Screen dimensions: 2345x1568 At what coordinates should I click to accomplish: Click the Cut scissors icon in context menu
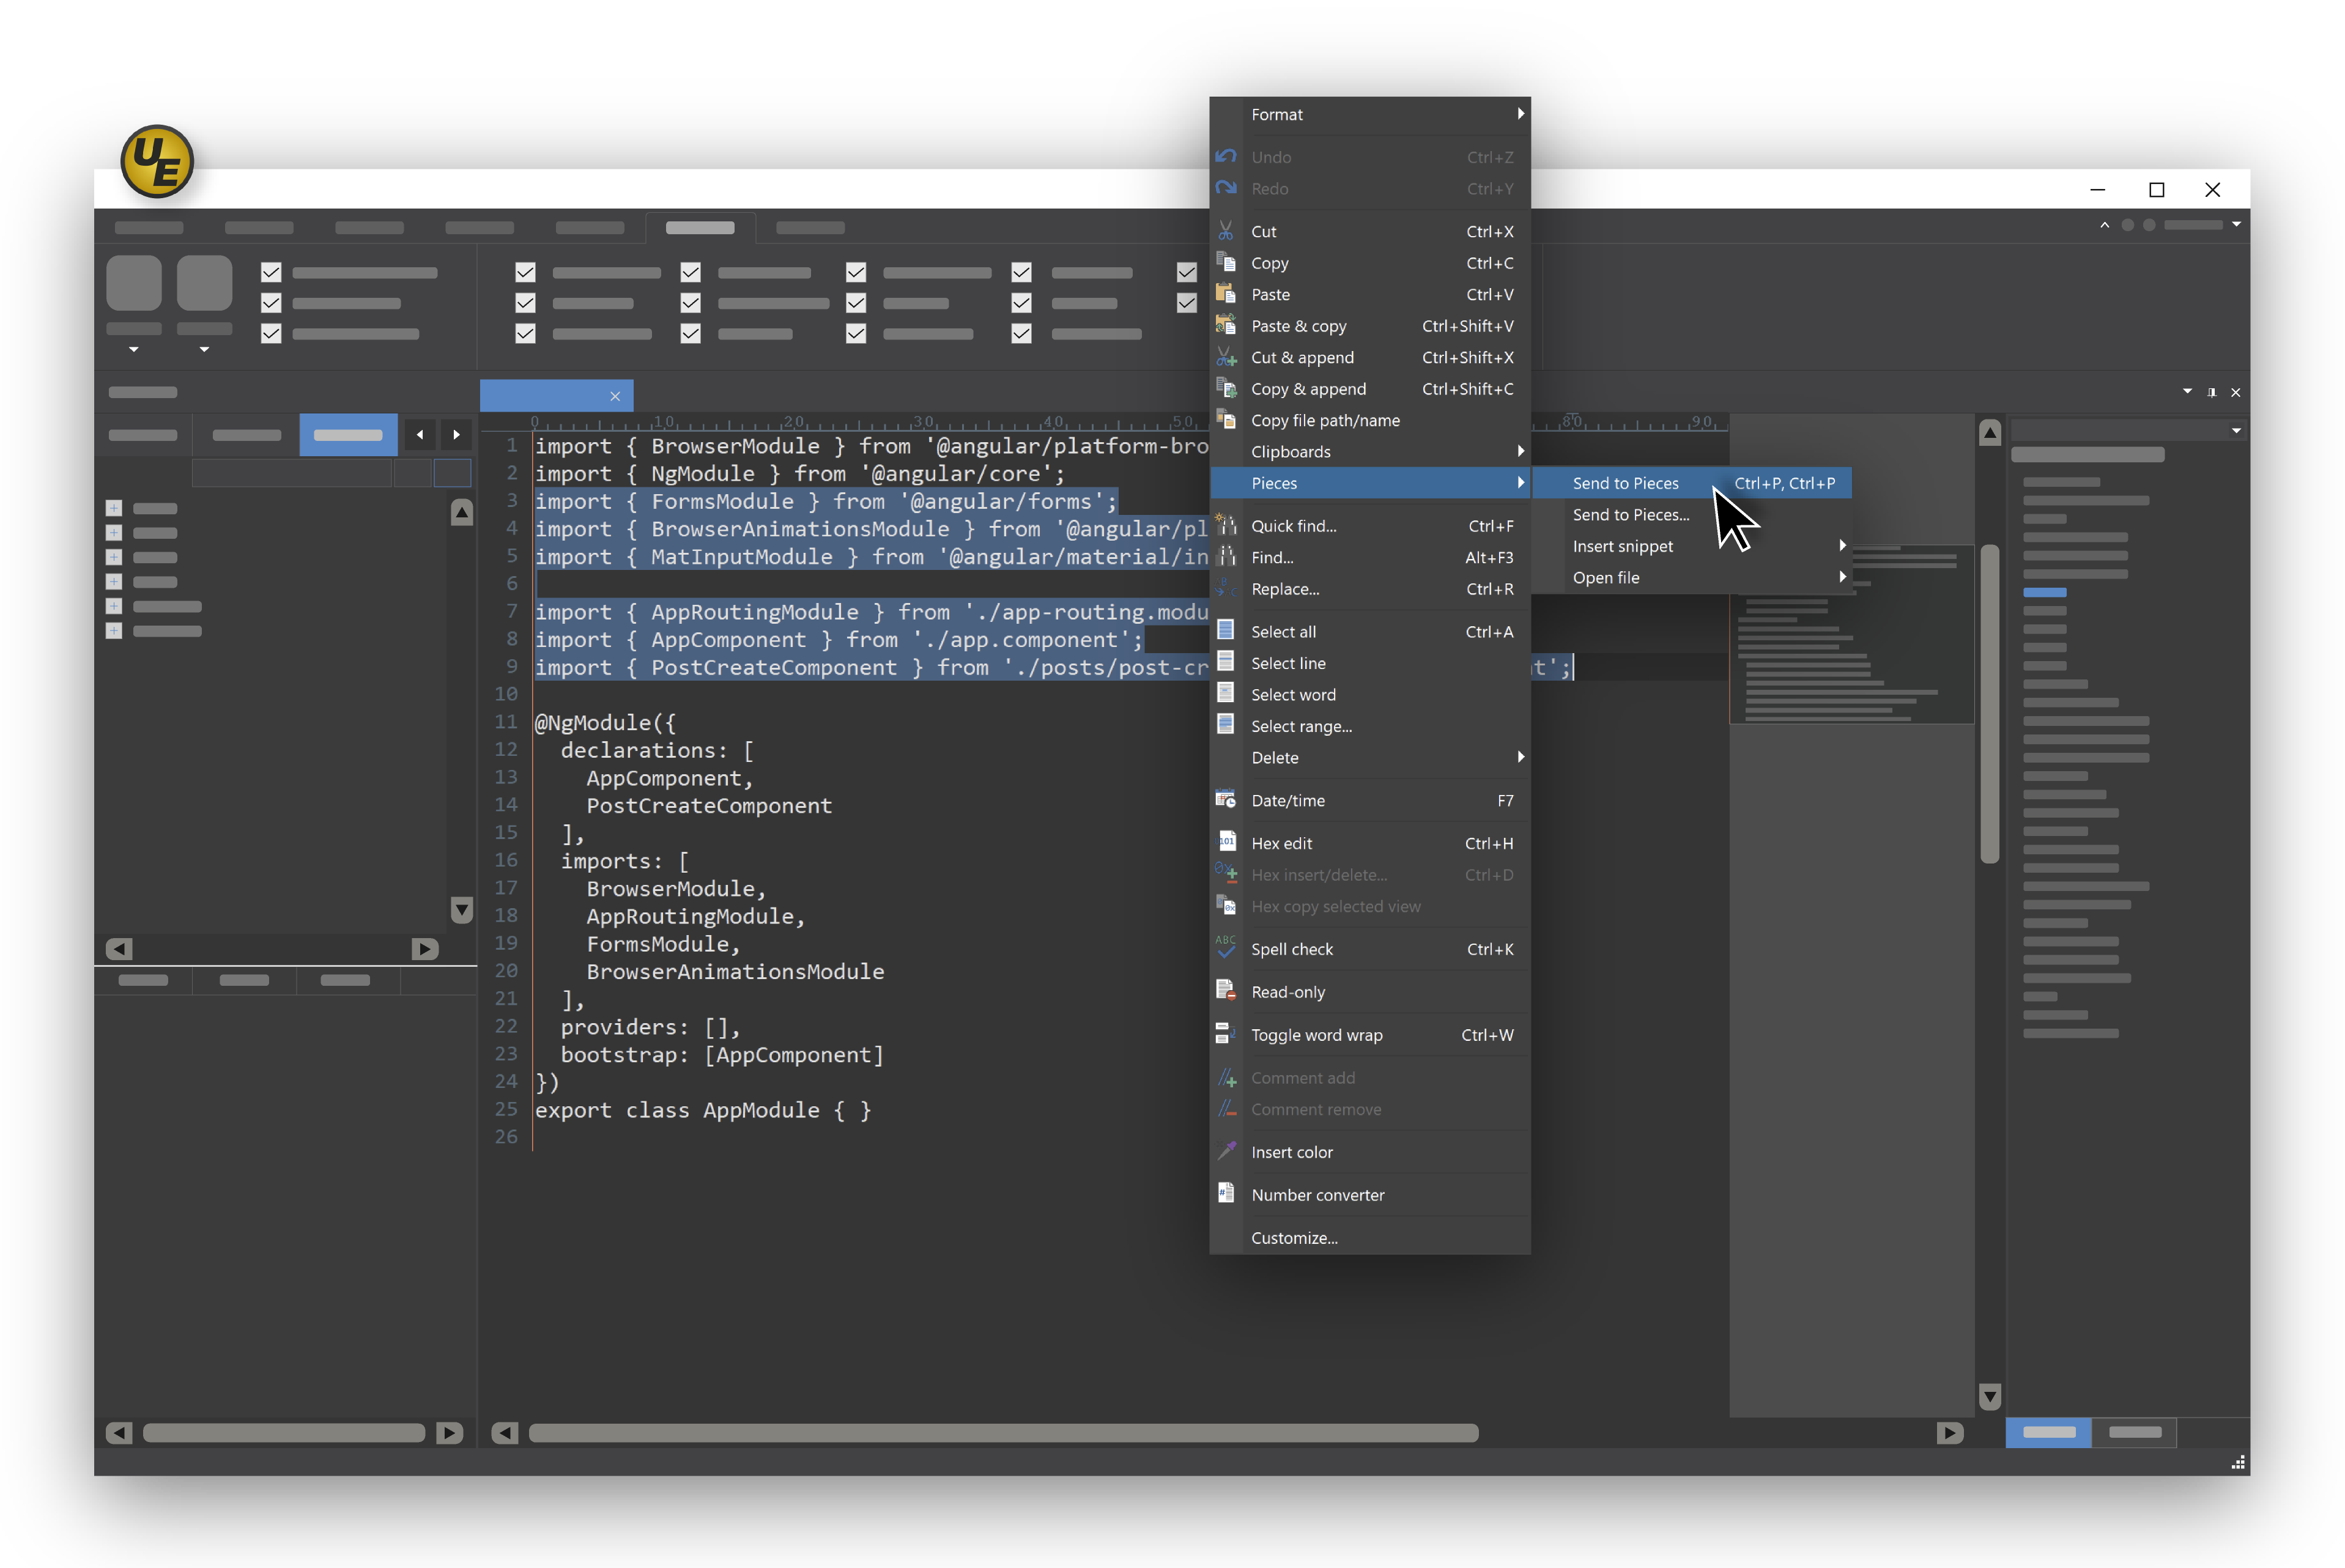1226,231
